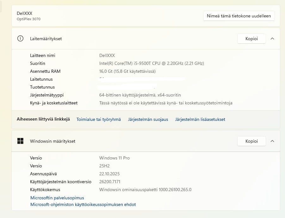The height and width of the screenshot is (218, 285).
Task: Collapse the Windowsin määritykset section with its chevron
Action: click(272, 141)
